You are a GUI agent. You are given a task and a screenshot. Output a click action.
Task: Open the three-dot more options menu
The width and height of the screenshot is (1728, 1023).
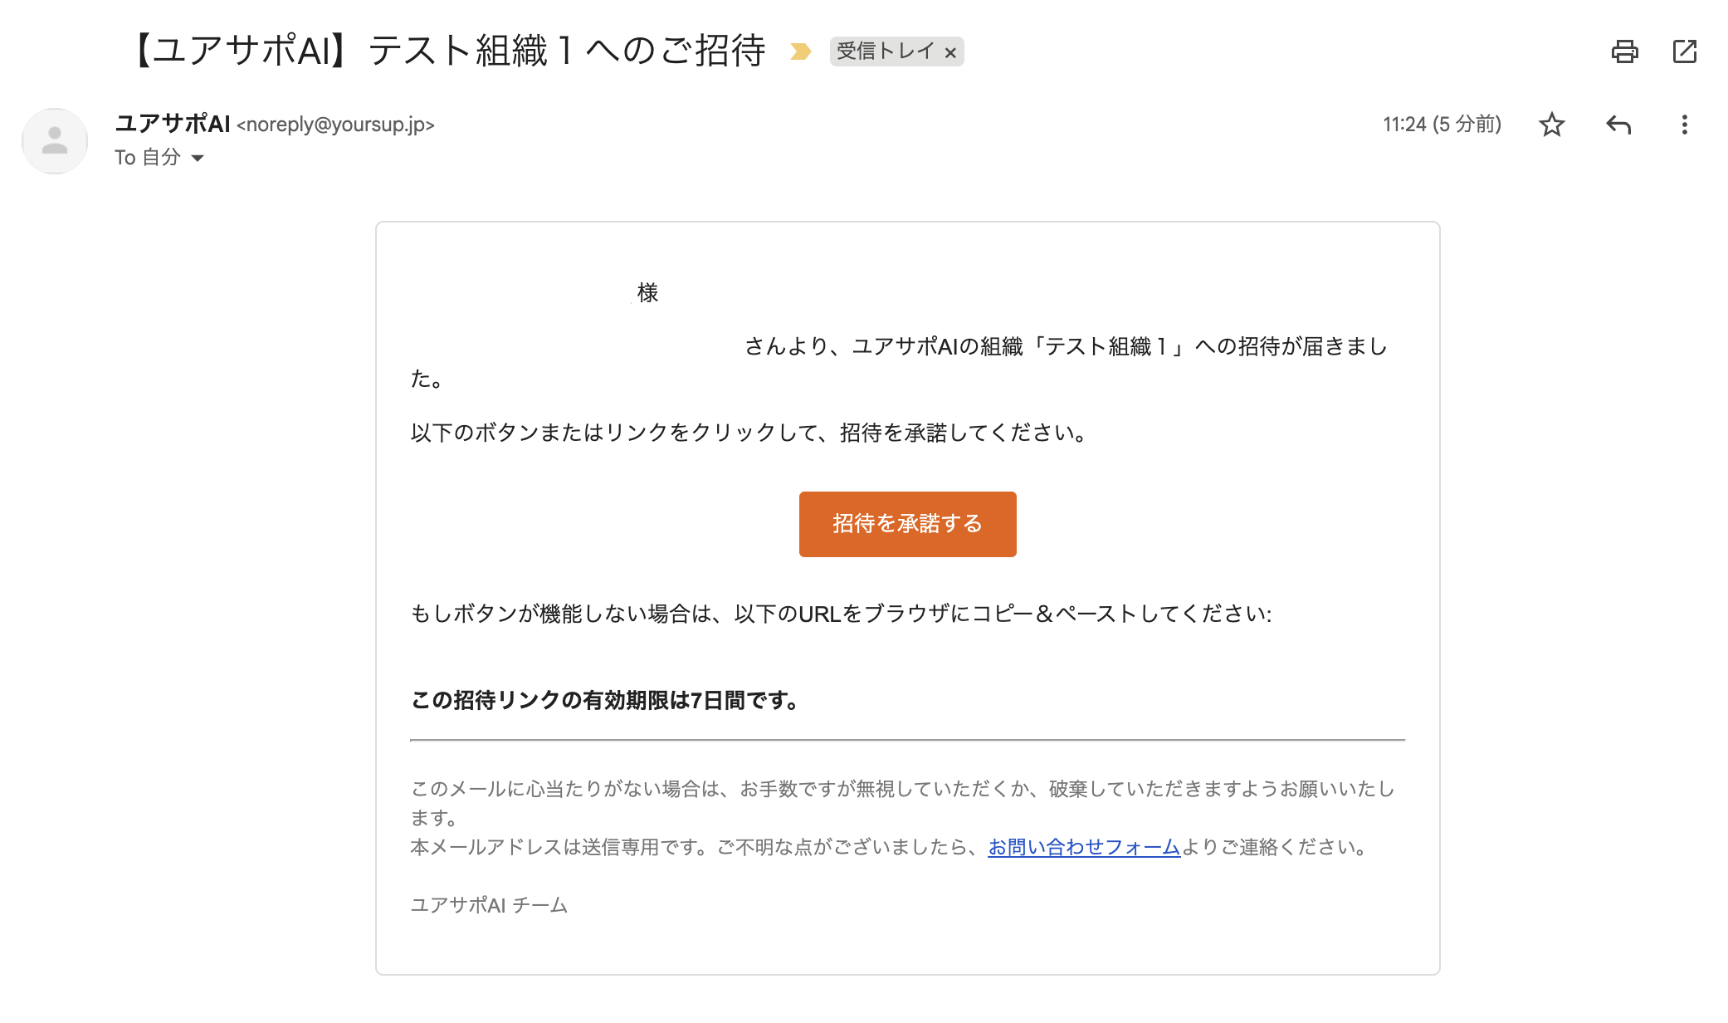click(1684, 125)
